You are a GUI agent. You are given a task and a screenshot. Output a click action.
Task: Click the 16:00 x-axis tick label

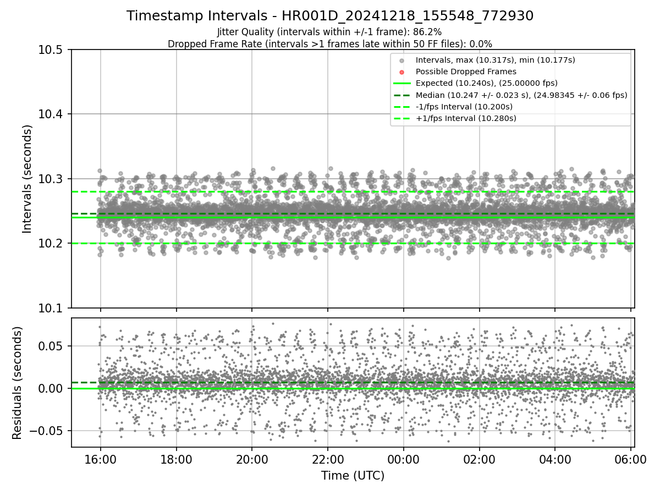click(x=100, y=459)
